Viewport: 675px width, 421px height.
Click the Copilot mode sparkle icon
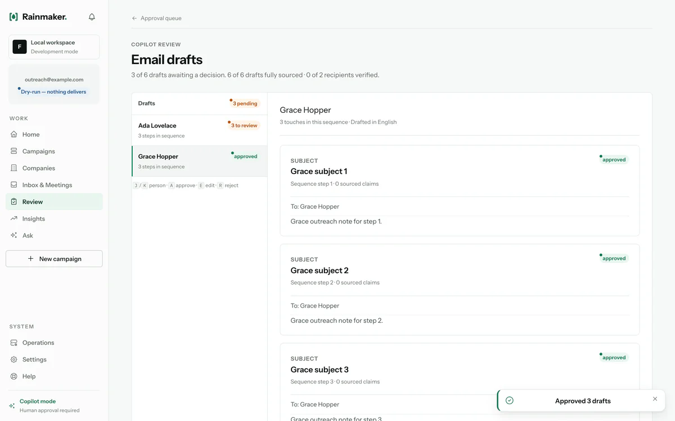pos(12,405)
